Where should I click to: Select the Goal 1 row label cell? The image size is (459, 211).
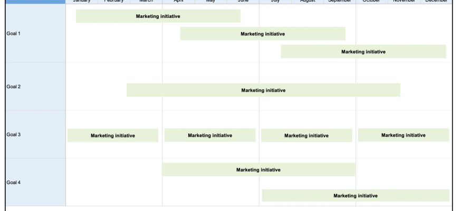[33, 34]
